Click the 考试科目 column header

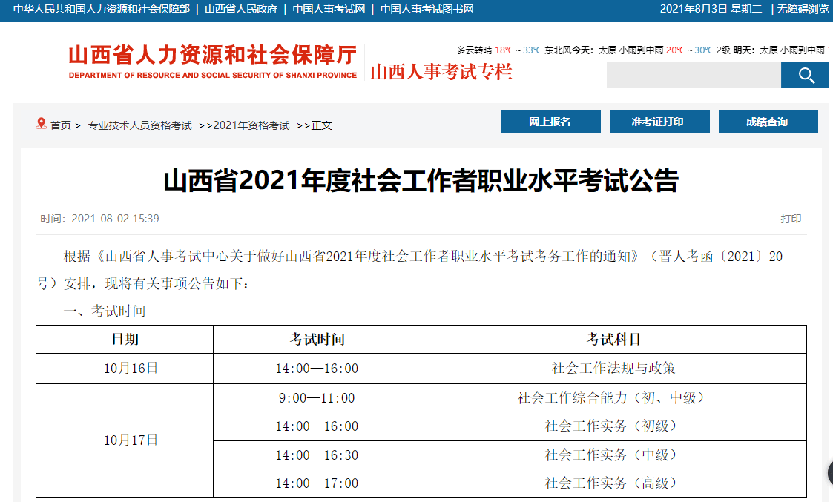613,339
